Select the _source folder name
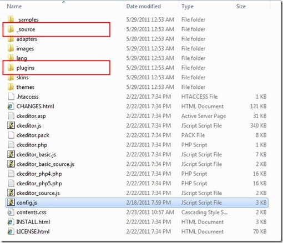This screenshot has height=243, width=283. tap(26, 29)
